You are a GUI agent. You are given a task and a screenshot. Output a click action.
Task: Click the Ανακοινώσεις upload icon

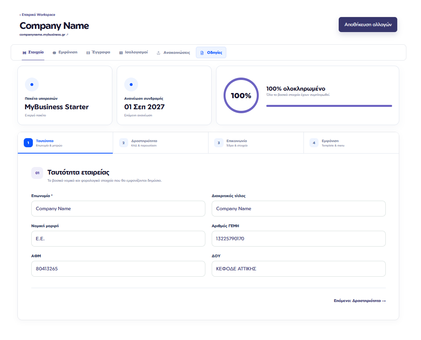158,53
